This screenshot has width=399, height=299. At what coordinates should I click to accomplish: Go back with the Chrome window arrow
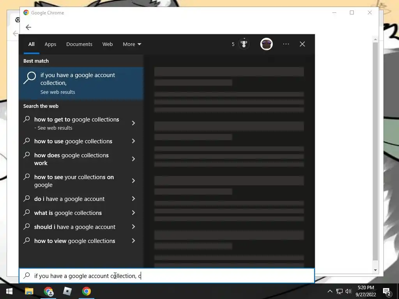(28, 27)
